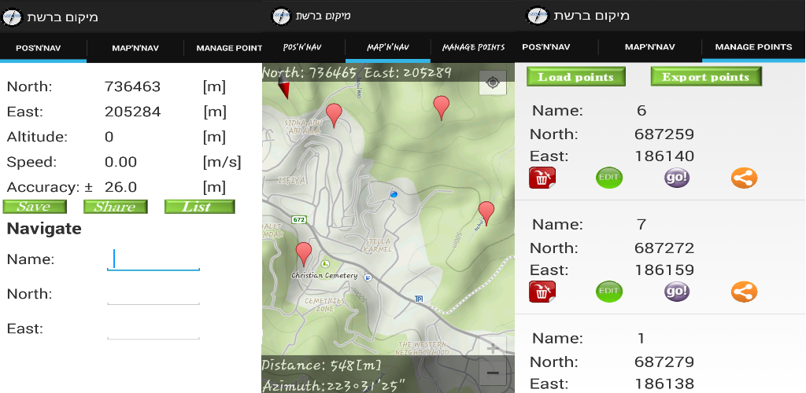This screenshot has width=806, height=393.
Task: Tap the Load points button
Action: click(575, 77)
